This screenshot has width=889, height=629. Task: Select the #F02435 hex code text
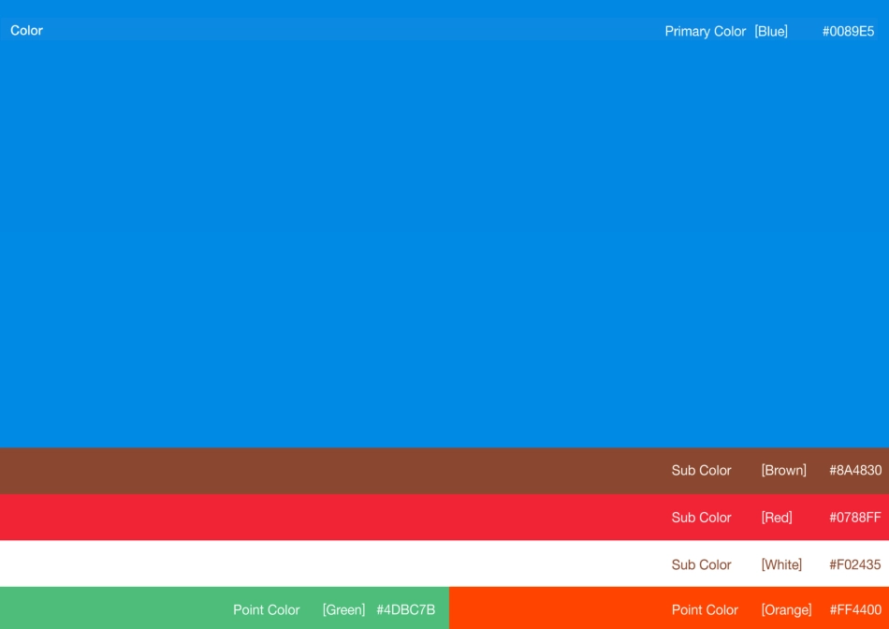(x=854, y=564)
